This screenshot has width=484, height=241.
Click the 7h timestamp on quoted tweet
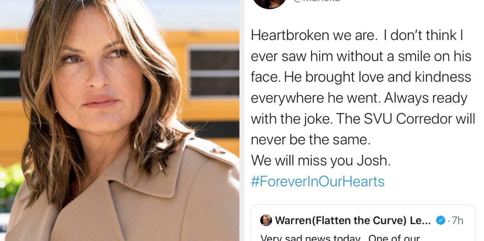[x=457, y=220]
